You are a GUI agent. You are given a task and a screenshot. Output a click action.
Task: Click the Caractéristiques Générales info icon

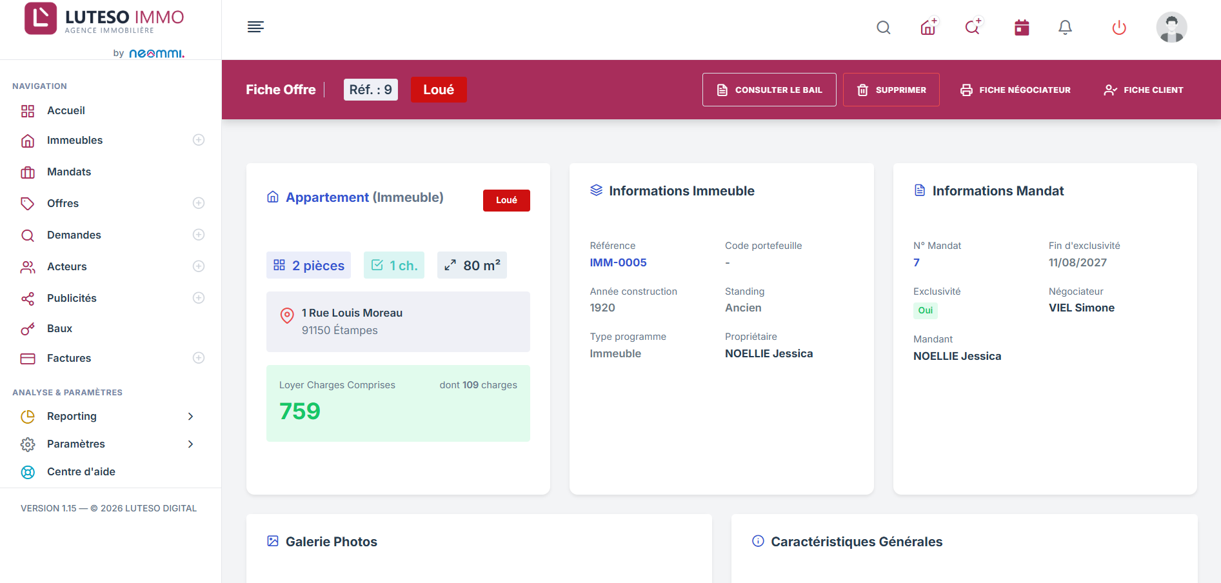pos(759,541)
